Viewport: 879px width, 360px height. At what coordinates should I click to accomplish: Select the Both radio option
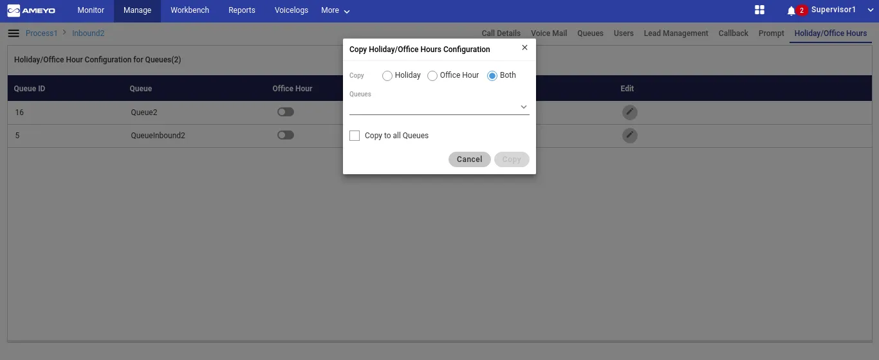click(x=492, y=76)
